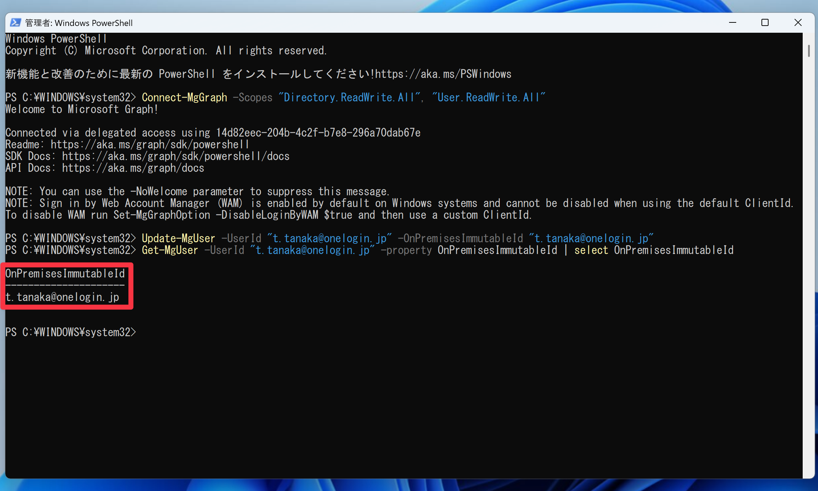This screenshot has width=818, height=491.
Task: Click the 'OnPremisesImmutableId' output column header
Action: click(65, 274)
